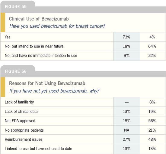Click the yellow accent bar beside Figure 56 title
This screenshot has width=166, height=154.
coord(3,87)
